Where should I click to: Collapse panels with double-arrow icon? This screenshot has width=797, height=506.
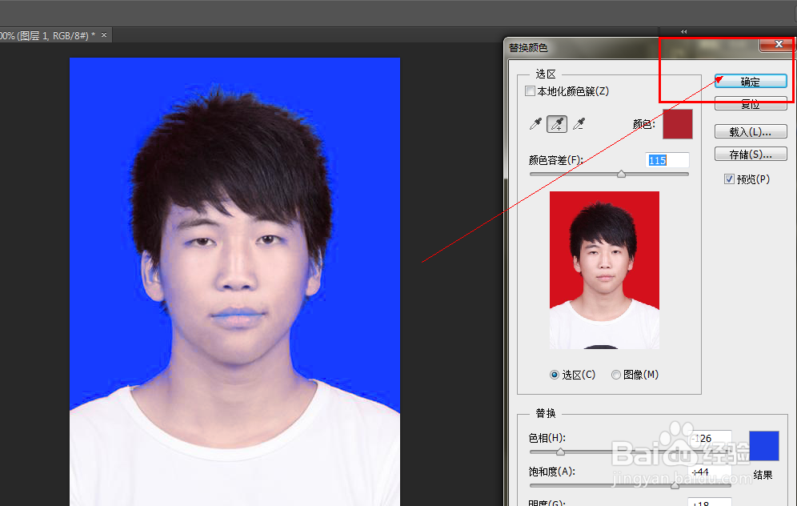[683, 31]
